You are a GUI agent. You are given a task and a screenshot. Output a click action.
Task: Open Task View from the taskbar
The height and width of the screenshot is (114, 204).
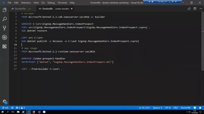coord(13,112)
